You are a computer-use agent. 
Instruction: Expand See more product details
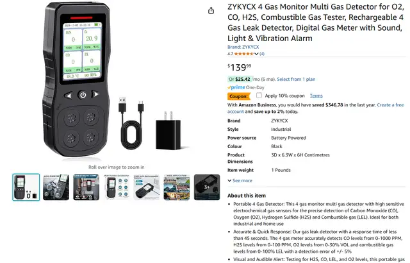point(240,180)
